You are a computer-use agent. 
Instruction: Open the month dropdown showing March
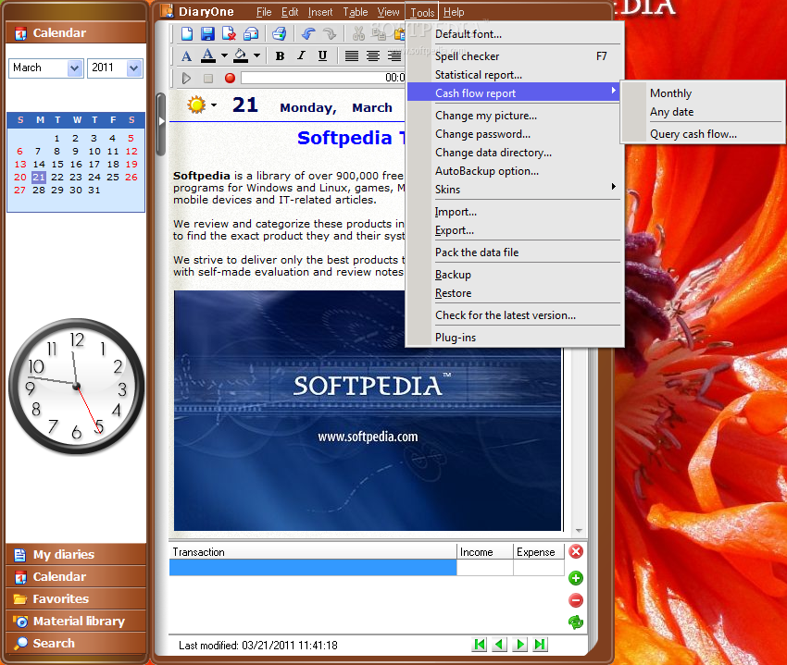click(75, 68)
